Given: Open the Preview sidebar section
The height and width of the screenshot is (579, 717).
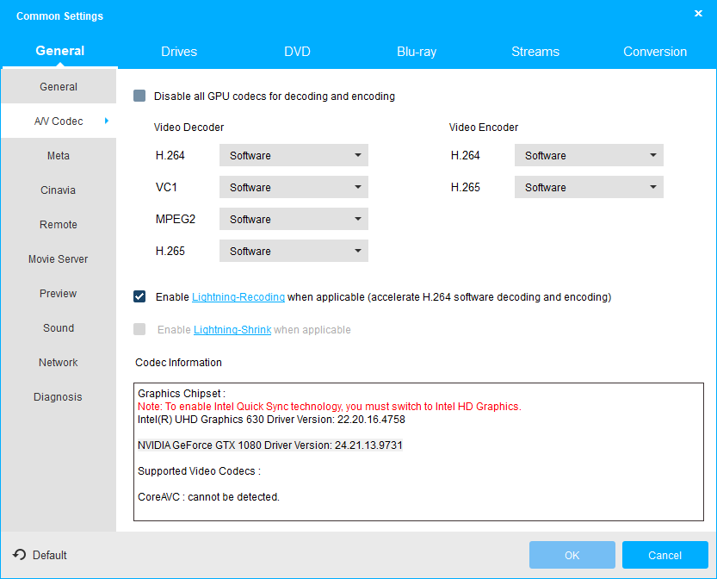Looking at the screenshot, I should pos(59,294).
